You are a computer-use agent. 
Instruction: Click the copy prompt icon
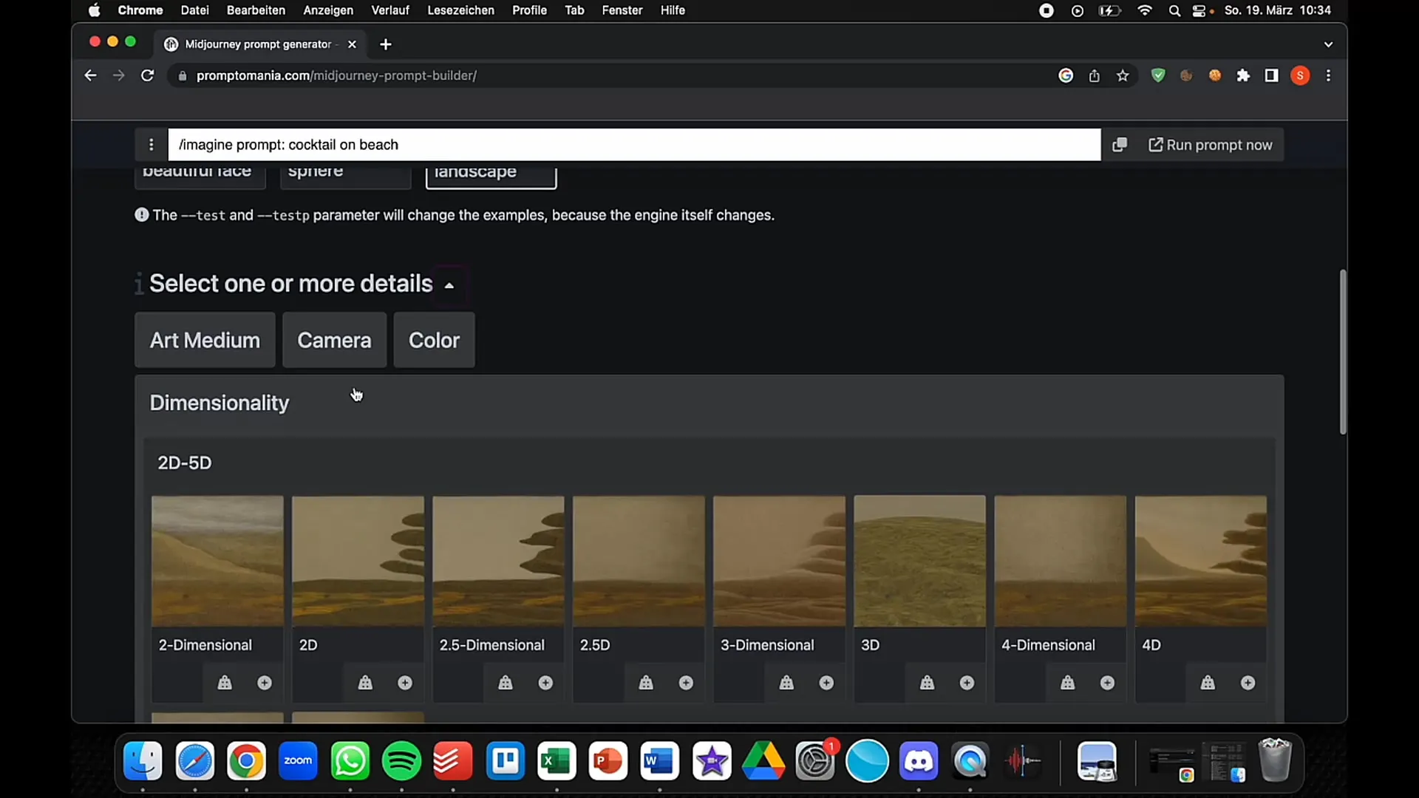click(1119, 144)
